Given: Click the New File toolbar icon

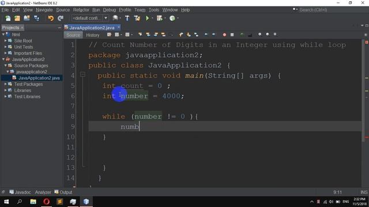Looking at the screenshot, I should click(x=7, y=18).
